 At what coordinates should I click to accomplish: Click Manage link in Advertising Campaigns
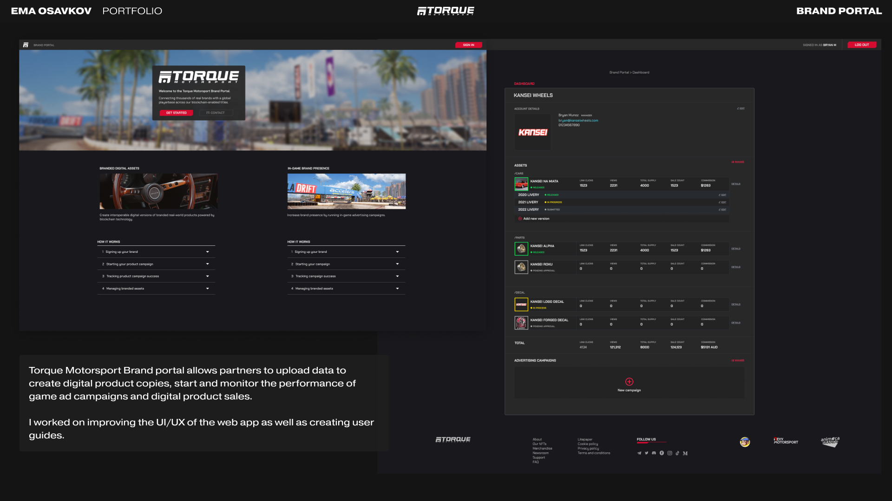coord(738,360)
